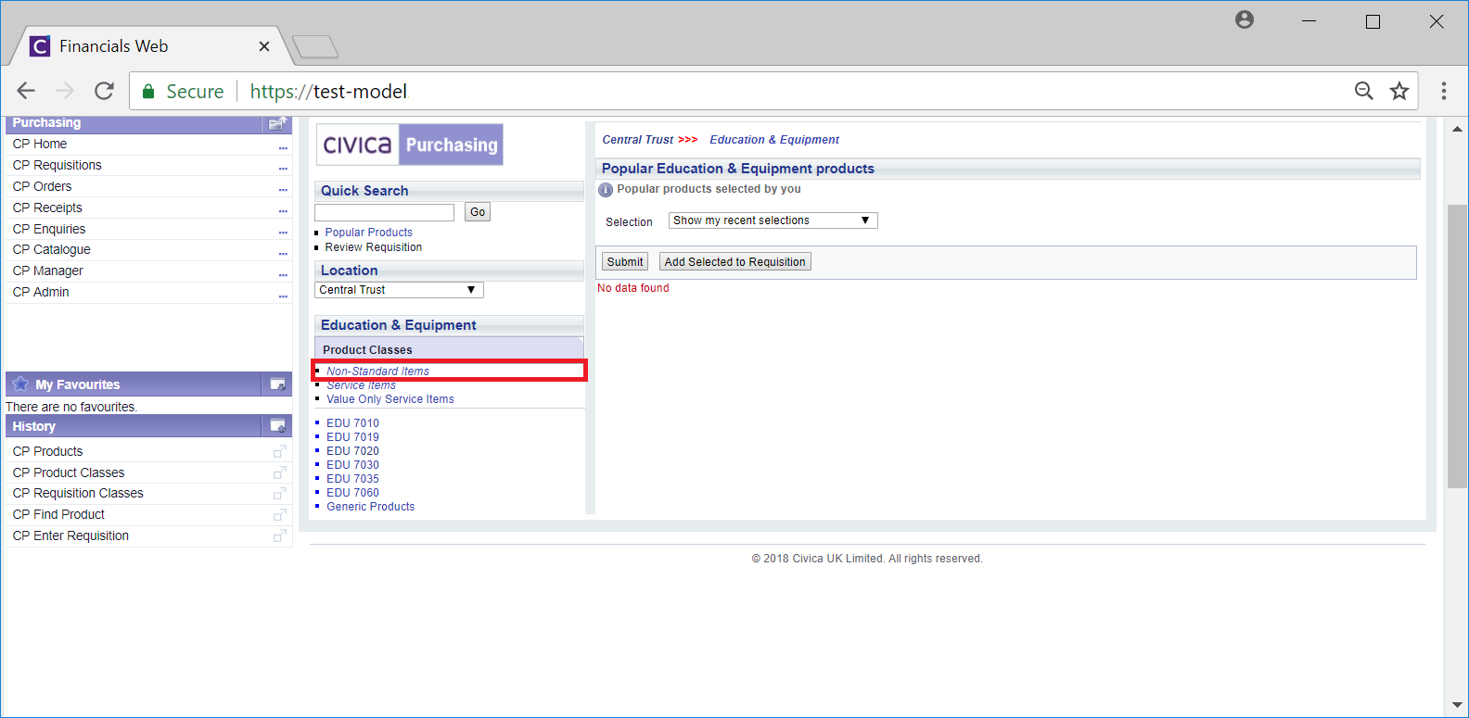The image size is (1469, 718).
Task: Click the zoom magnifier icon in address bar
Action: click(x=1363, y=91)
